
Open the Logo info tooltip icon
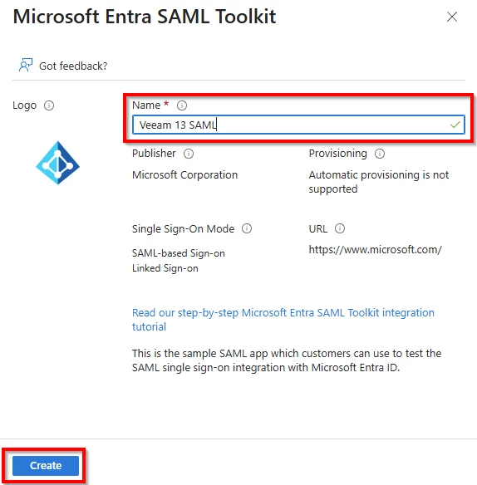point(49,105)
